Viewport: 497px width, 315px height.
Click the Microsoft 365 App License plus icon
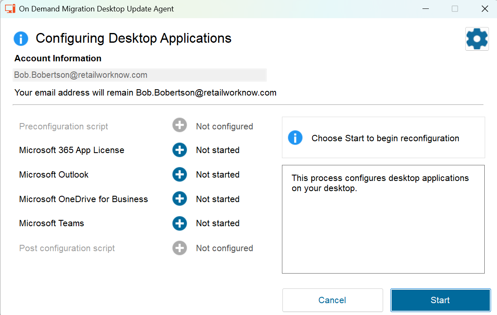[x=179, y=150]
